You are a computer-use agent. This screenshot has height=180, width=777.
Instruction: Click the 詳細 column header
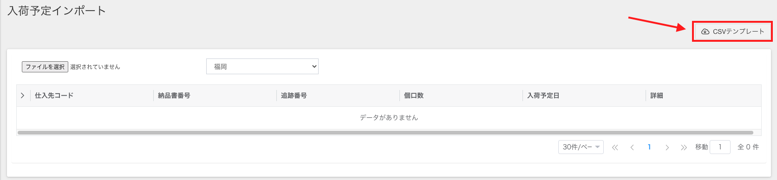tap(657, 96)
